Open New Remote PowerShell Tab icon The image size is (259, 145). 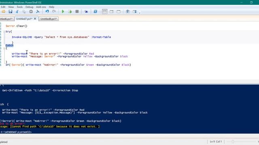[86, 12]
